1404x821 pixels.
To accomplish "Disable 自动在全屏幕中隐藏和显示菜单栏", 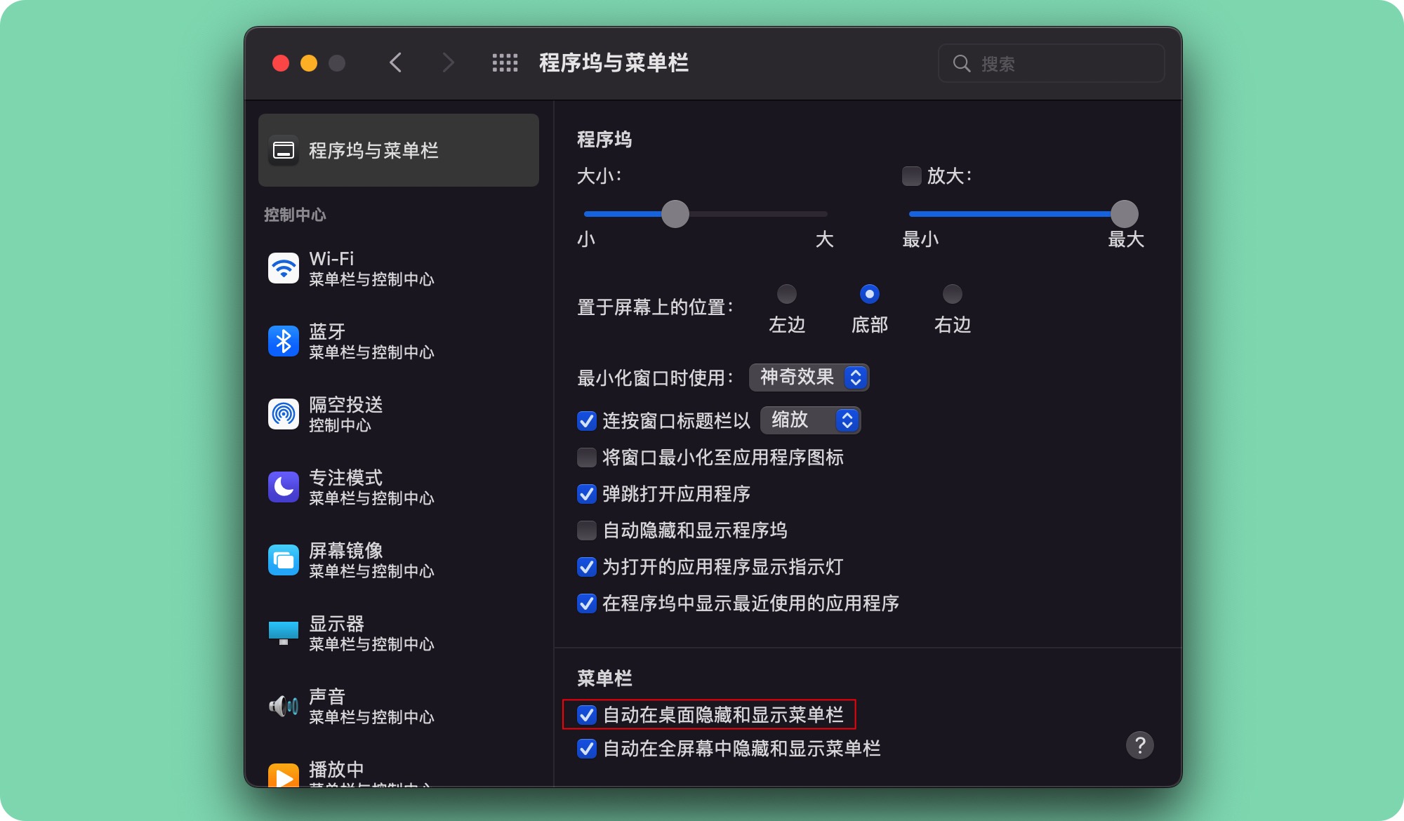I will [x=587, y=749].
